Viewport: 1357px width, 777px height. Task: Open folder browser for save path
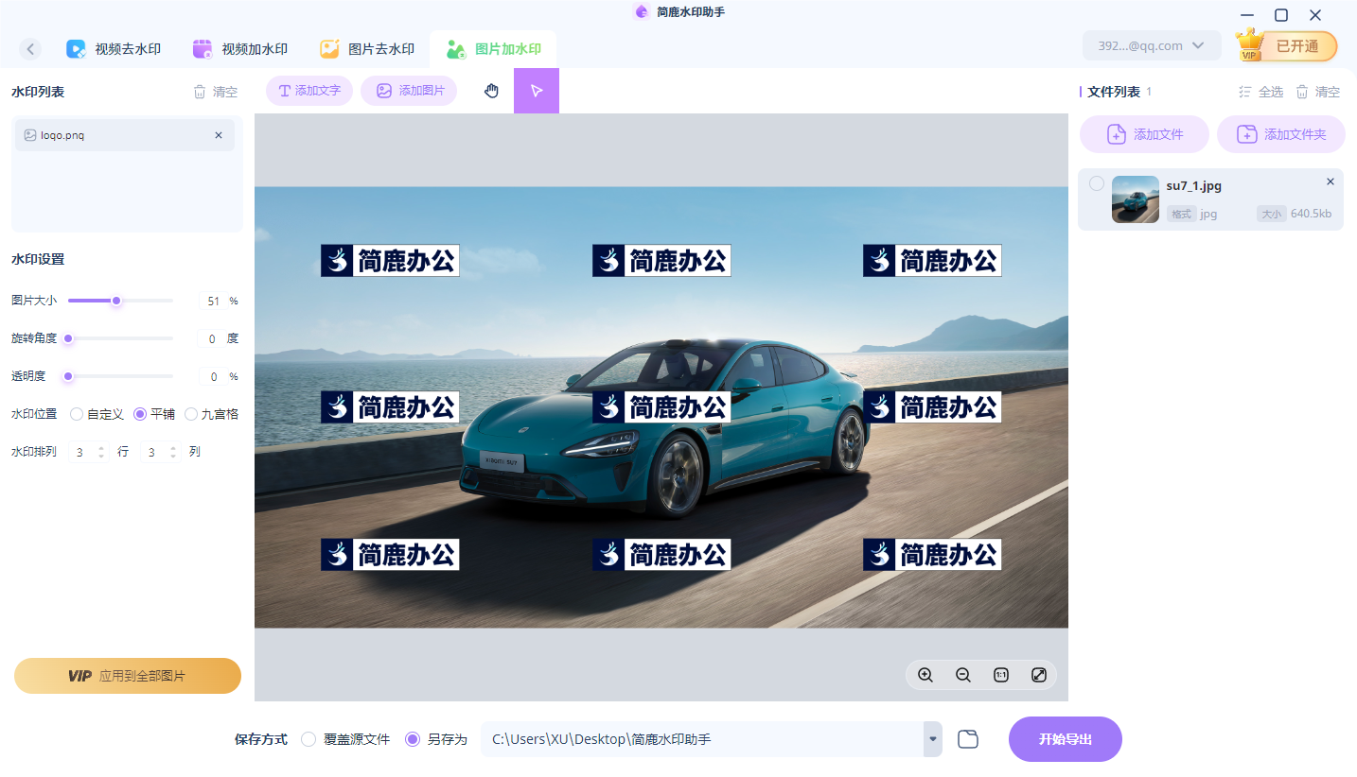pyautogui.click(x=967, y=738)
